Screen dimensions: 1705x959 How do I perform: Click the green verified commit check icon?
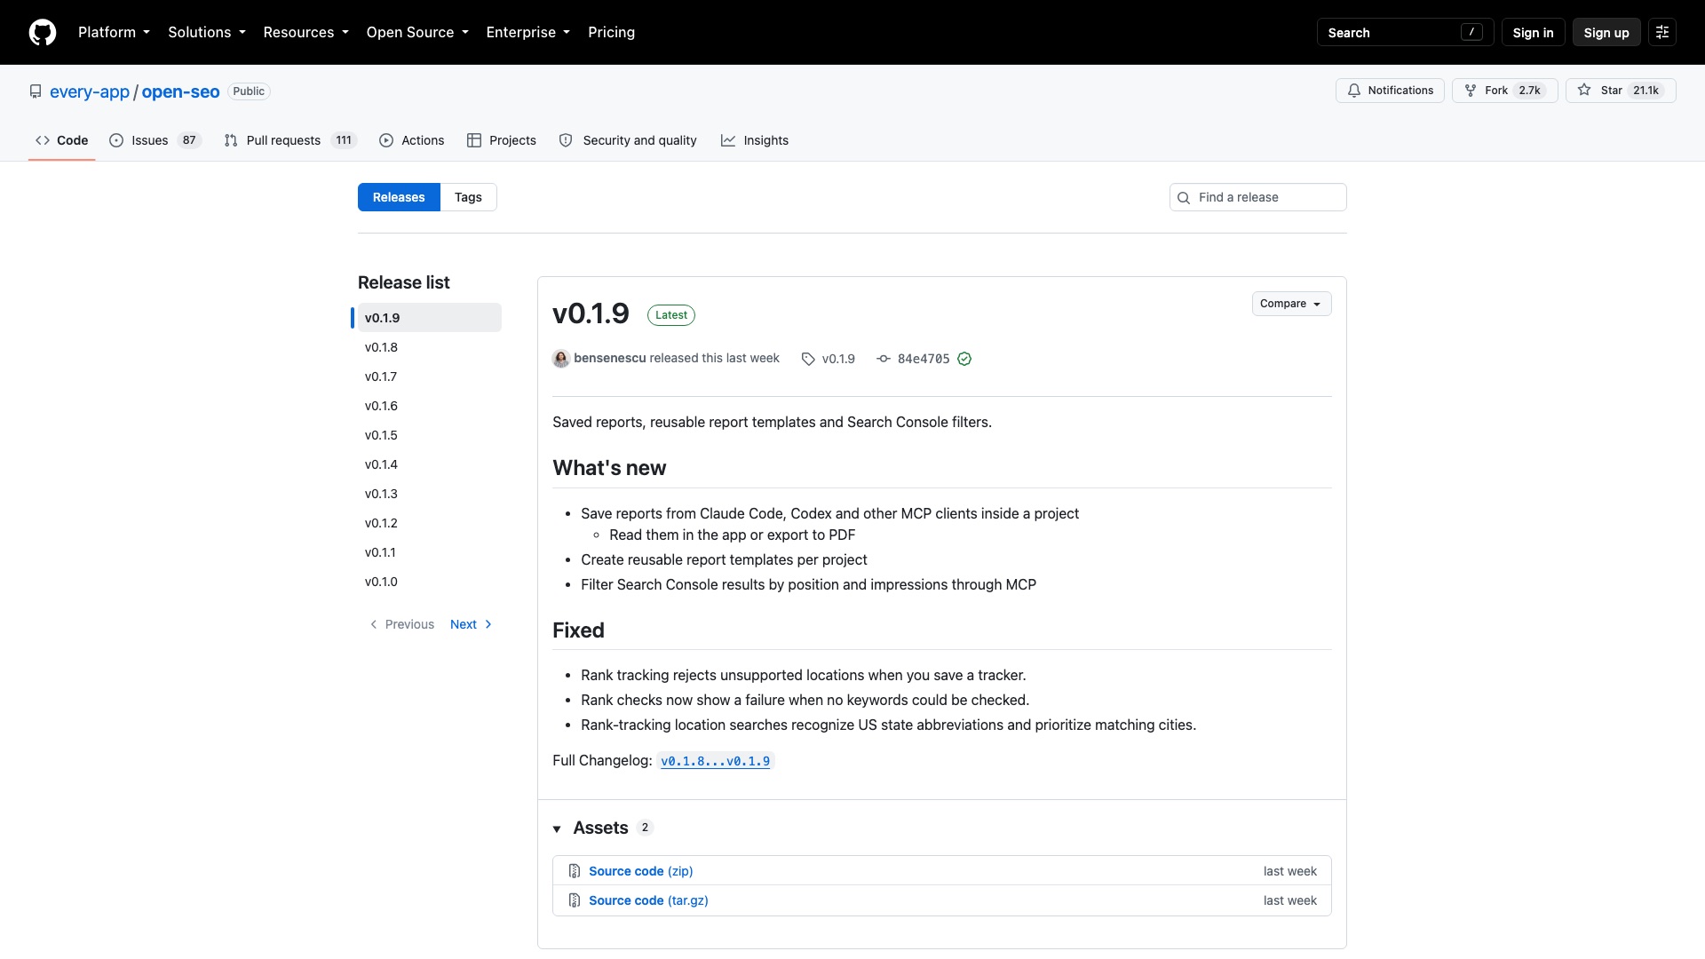point(964,359)
